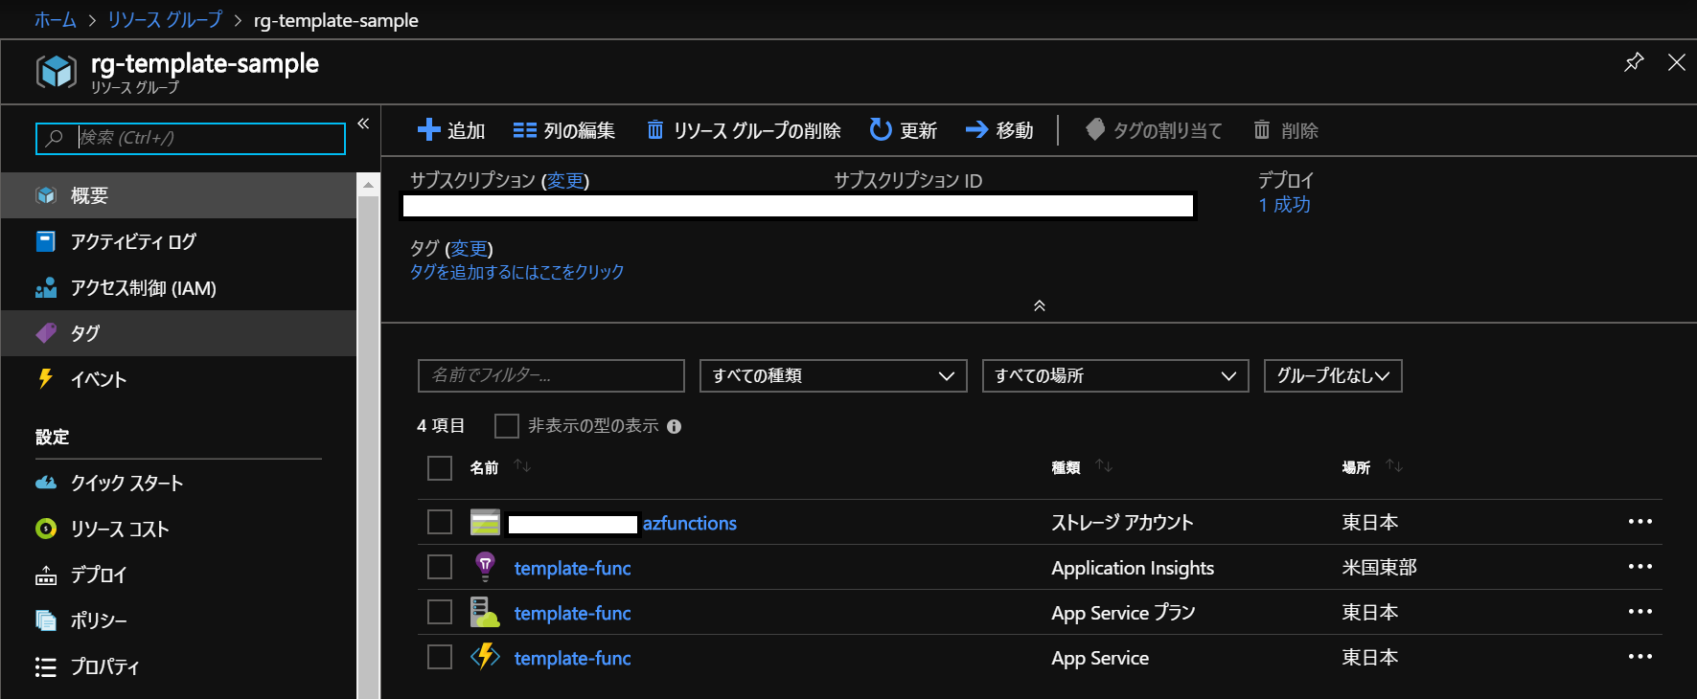Open 概要 (Overview) in sidebar
Viewport: 1697px width, 699px height.
coord(178,195)
